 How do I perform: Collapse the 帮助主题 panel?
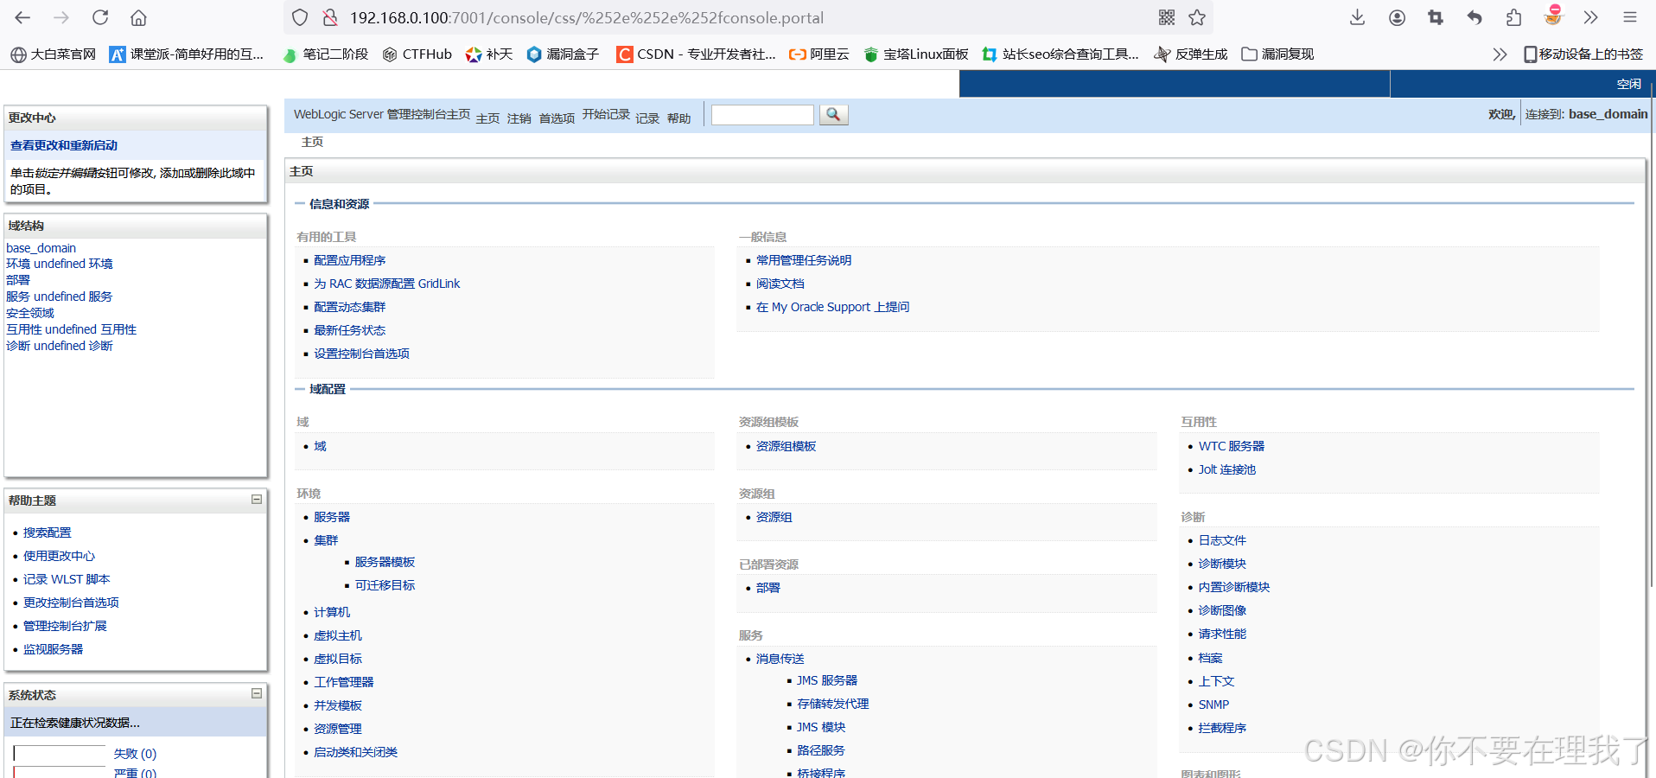click(257, 500)
